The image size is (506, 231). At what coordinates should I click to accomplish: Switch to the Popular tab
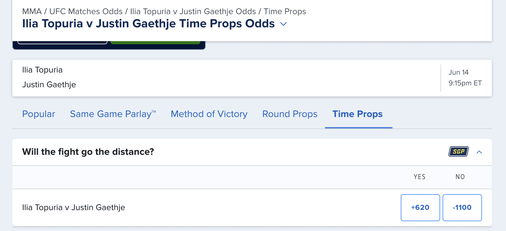(x=38, y=114)
